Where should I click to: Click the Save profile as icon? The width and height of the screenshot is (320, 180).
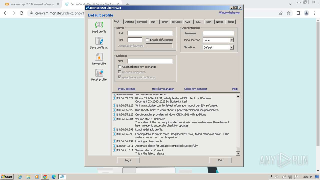(x=99, y=41)
